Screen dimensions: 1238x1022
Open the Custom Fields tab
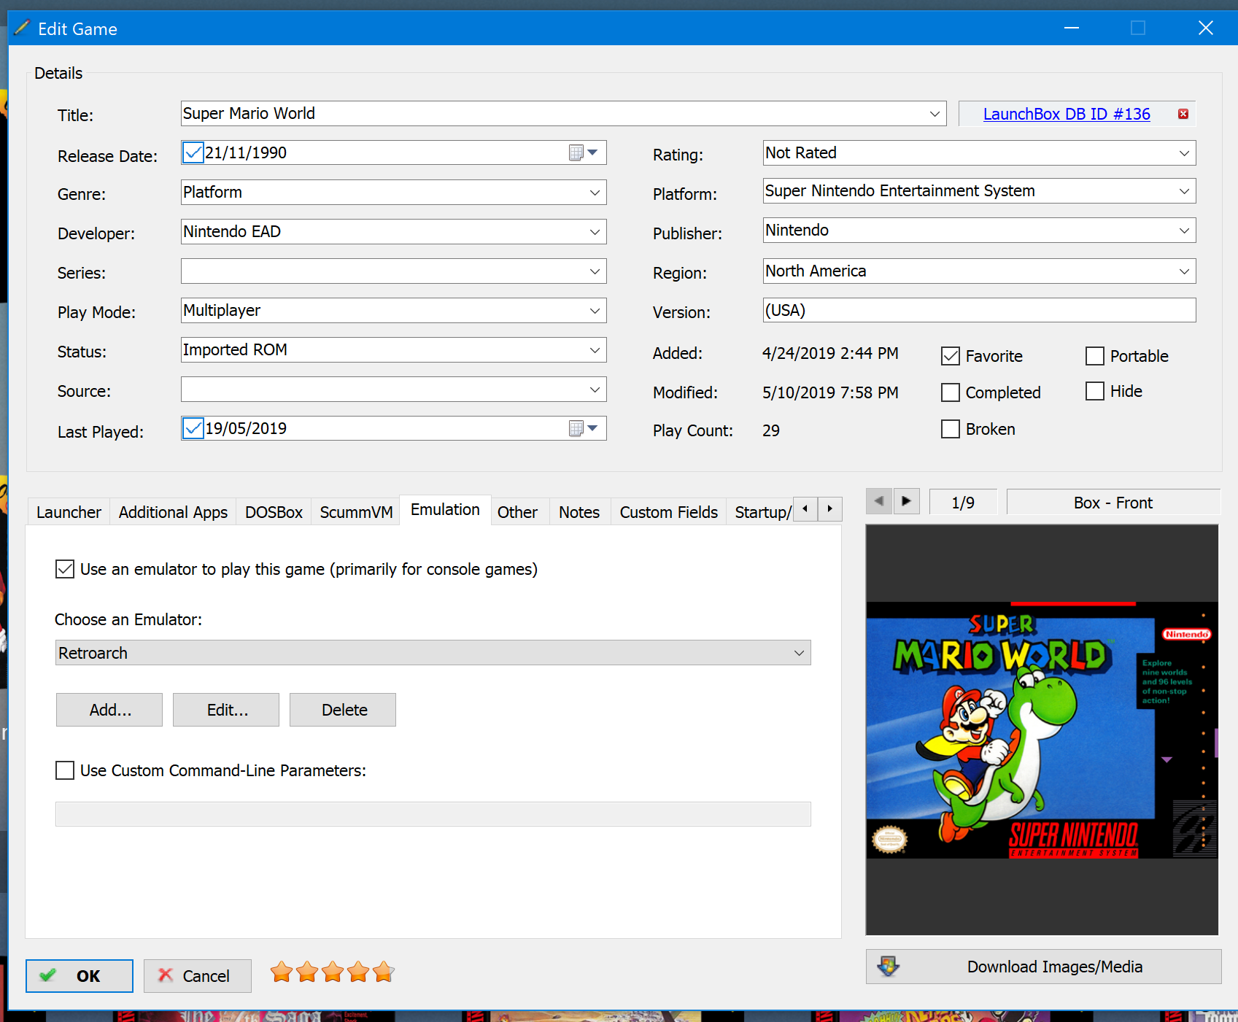(669, 512)
